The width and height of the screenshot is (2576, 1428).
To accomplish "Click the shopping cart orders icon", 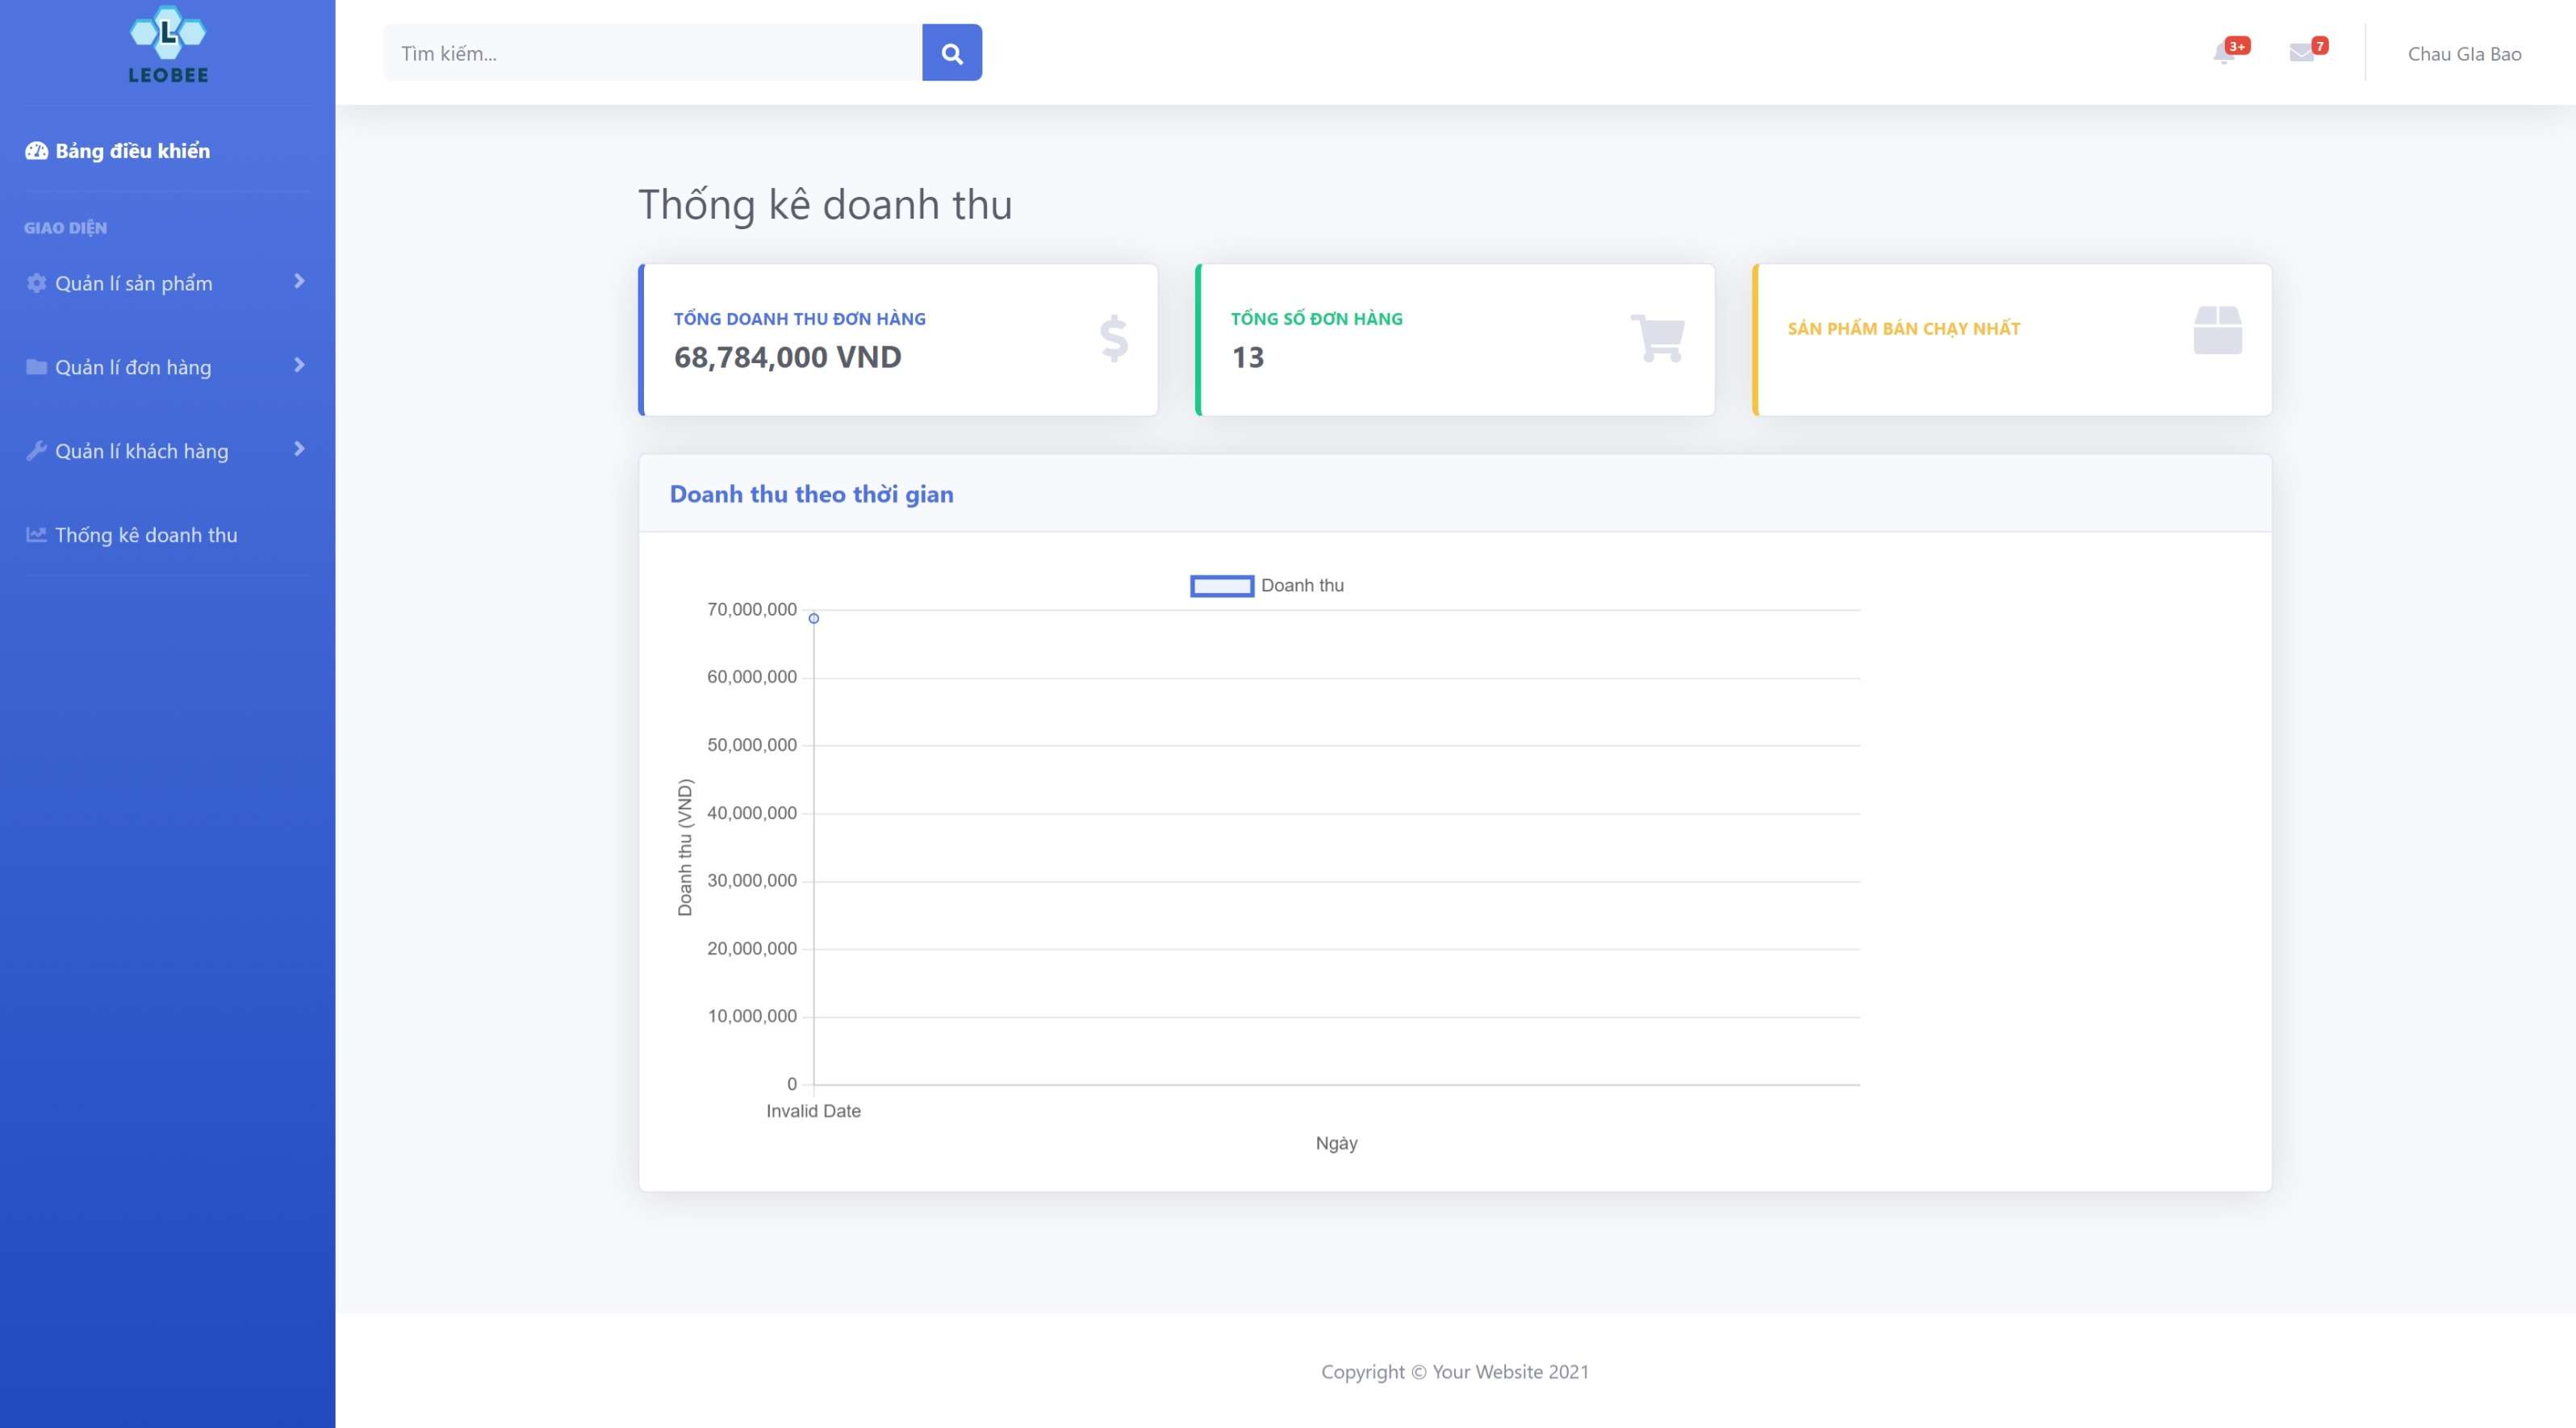I will [1658, 338].
